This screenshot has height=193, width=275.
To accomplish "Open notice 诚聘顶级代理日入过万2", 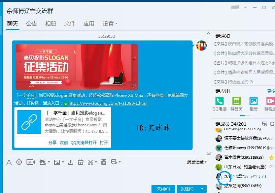I will pyautogui.click(x=244, y=63).
